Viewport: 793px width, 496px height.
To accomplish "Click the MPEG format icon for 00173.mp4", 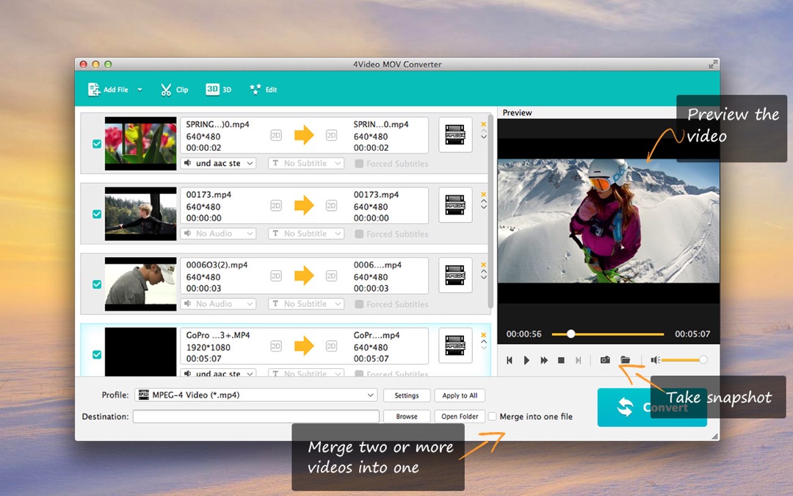I will pyautogui.click(x=455, y=205).
